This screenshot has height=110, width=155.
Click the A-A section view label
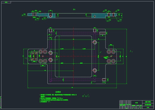click(x=74, y=9)
